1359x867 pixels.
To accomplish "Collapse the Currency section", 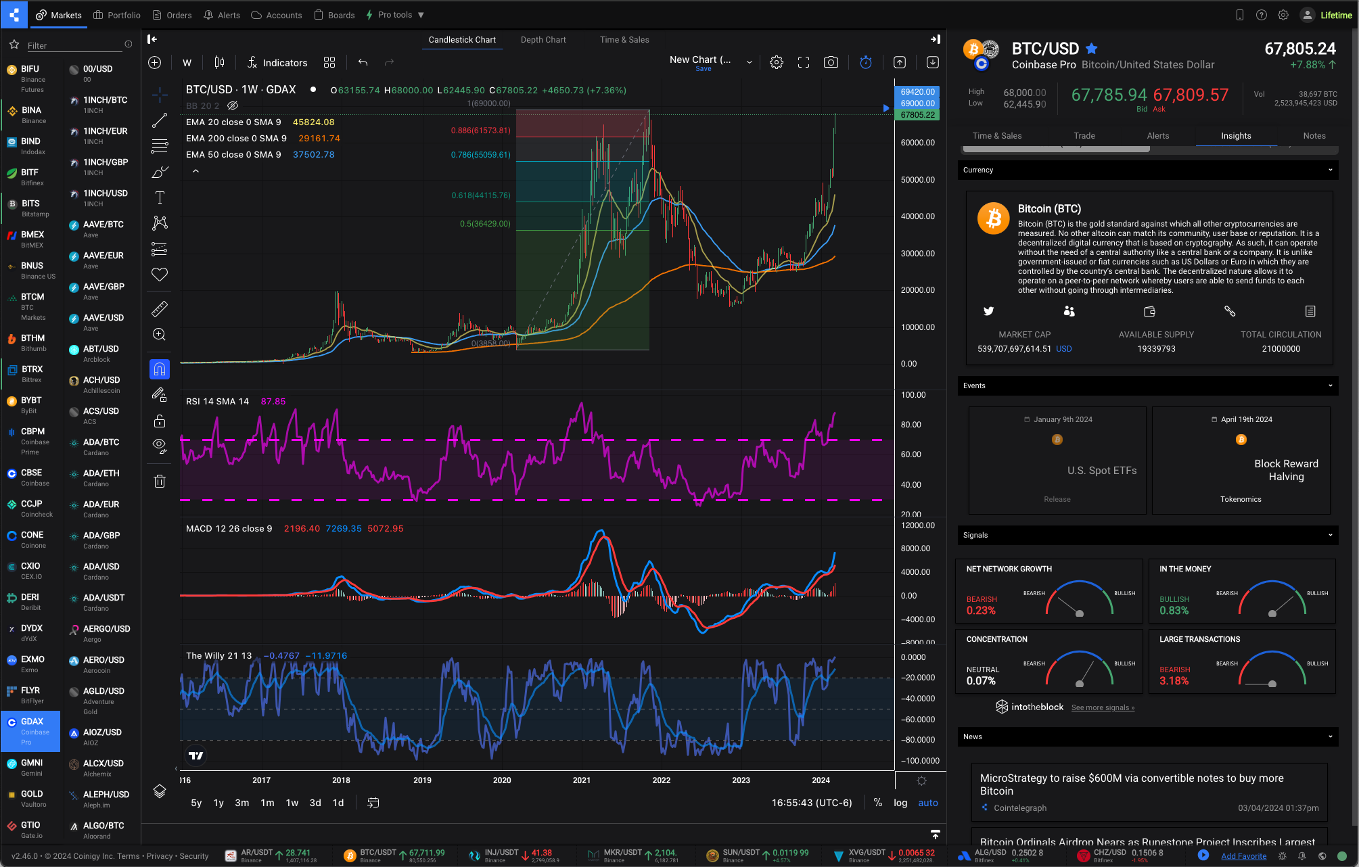I will 1330,170.
